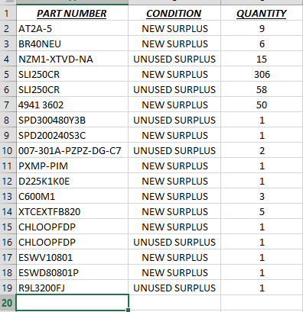Click the ESWD80801P cell
Image resolution: width=303 pixels, height=312 pixels.
click(72, 272)
